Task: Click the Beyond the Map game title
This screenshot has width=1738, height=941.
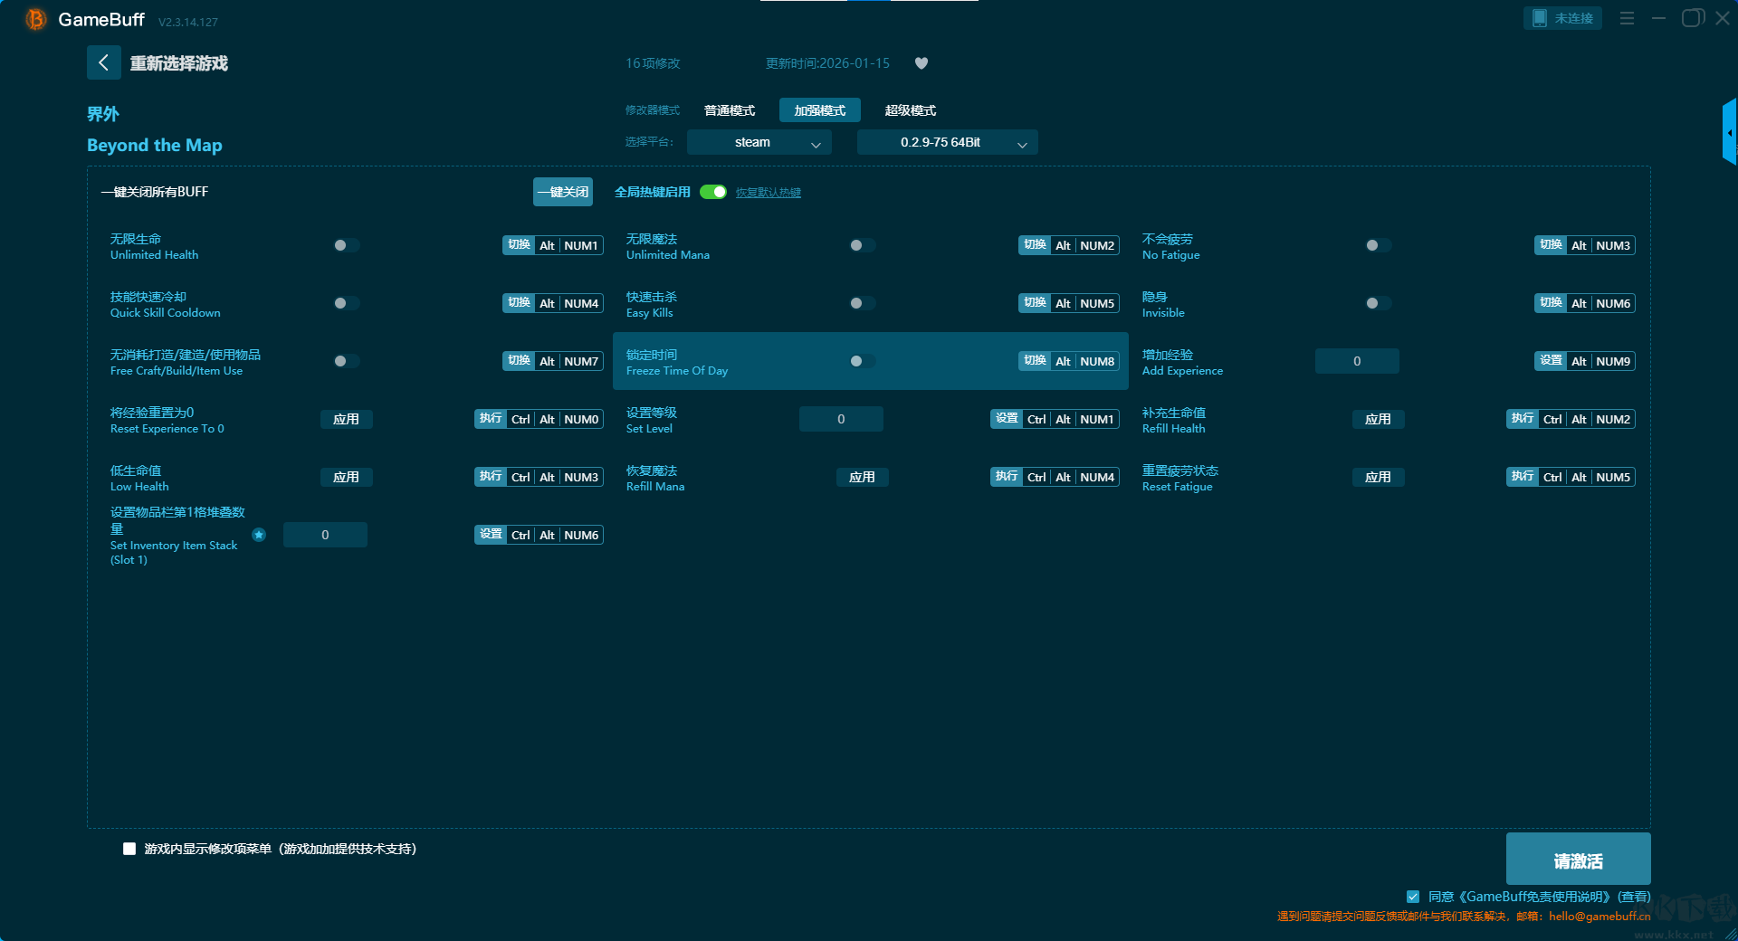Action: coord(154,146)
